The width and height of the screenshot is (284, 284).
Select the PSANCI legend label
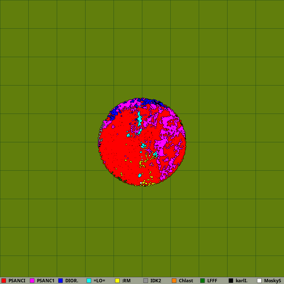point(17,281)
